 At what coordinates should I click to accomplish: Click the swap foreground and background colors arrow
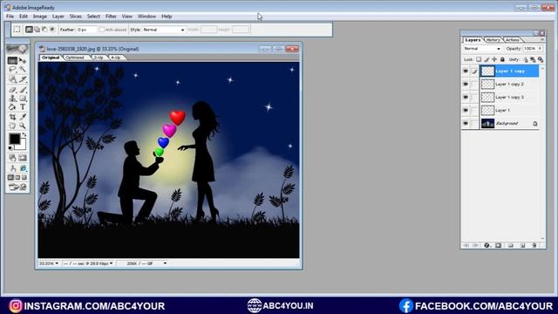24,135
